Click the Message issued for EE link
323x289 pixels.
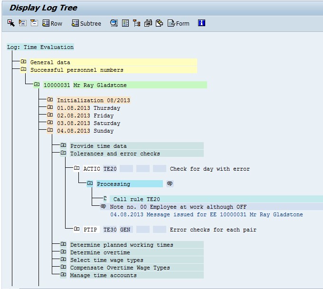pos(206,214)
